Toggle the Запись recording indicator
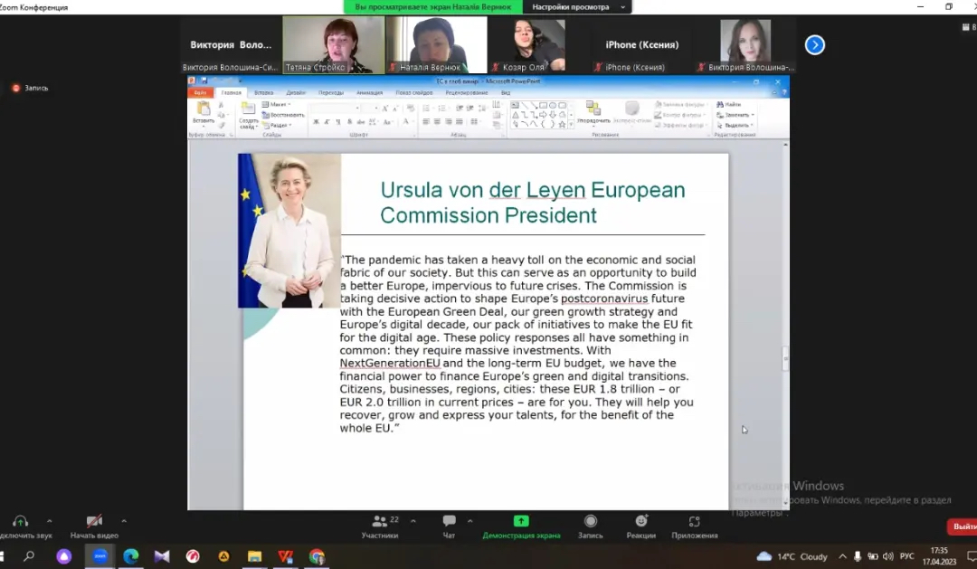The image size is (977, 569). tap(31, 88)
